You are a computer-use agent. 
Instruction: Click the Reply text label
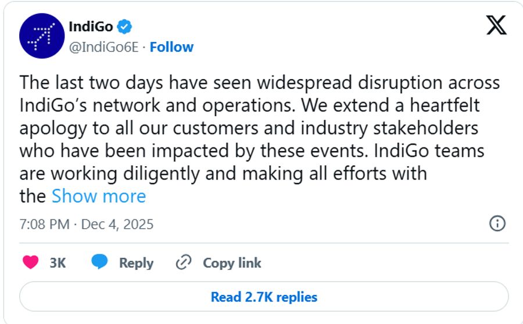136,263
